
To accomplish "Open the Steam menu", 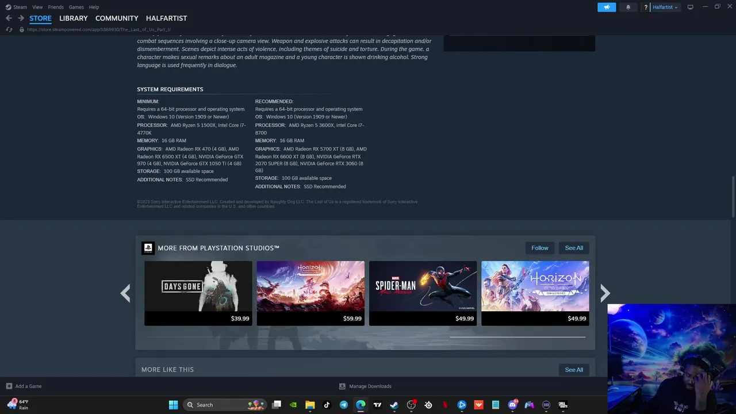I will tap(17, 7).
